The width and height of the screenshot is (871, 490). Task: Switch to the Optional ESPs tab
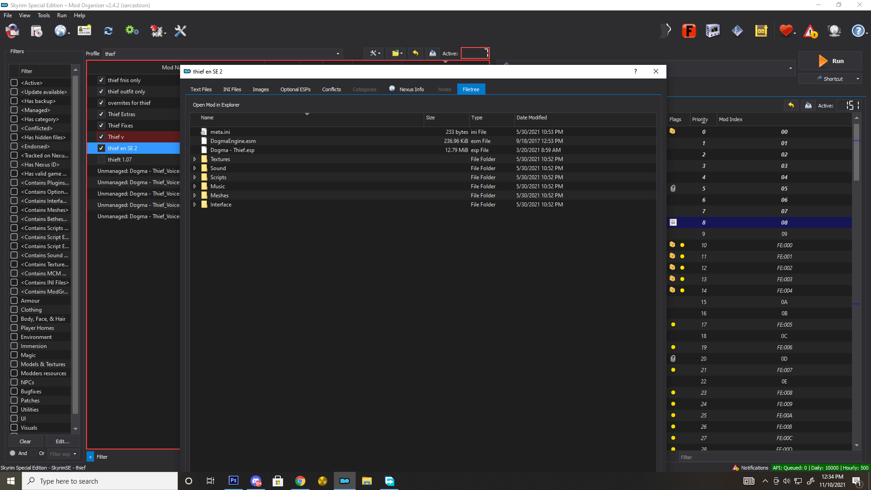tap(295, 89)
